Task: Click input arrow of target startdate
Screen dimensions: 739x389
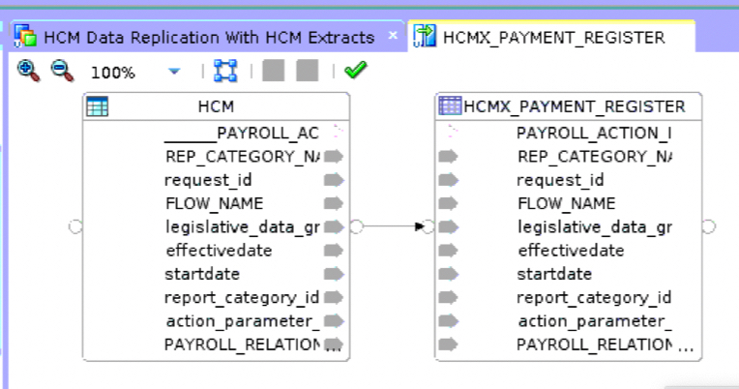Action: pyautogui.click(x=448, y=274)
